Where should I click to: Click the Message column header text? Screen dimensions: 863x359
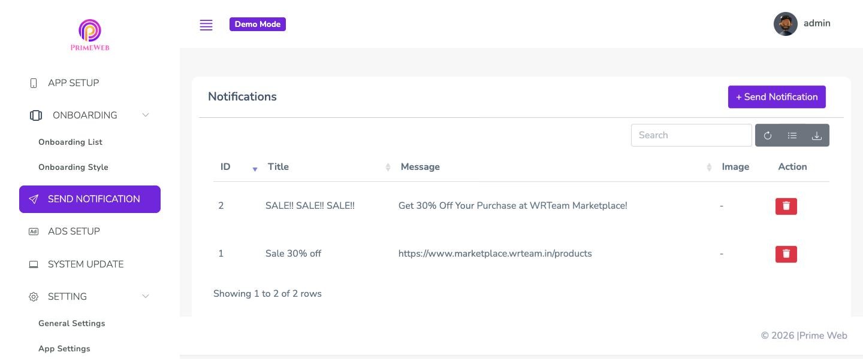tap(420, 167)
